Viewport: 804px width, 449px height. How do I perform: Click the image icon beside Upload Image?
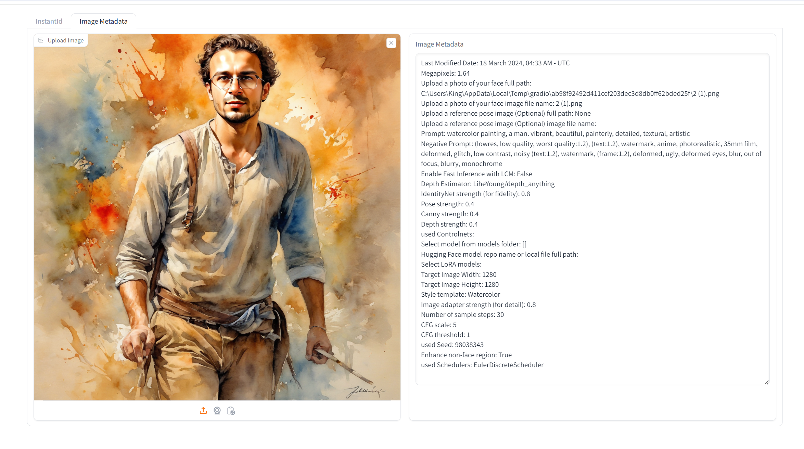[41, 40]
